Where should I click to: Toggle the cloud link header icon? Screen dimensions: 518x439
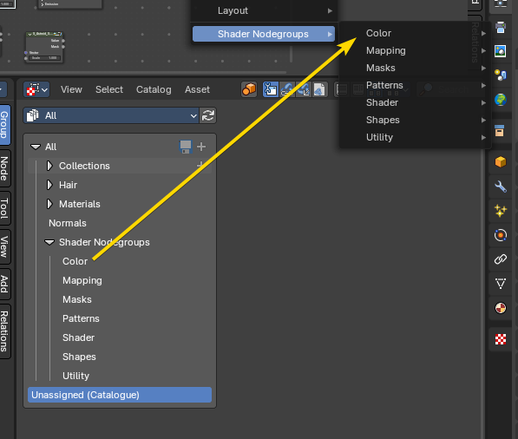[286, 89]
